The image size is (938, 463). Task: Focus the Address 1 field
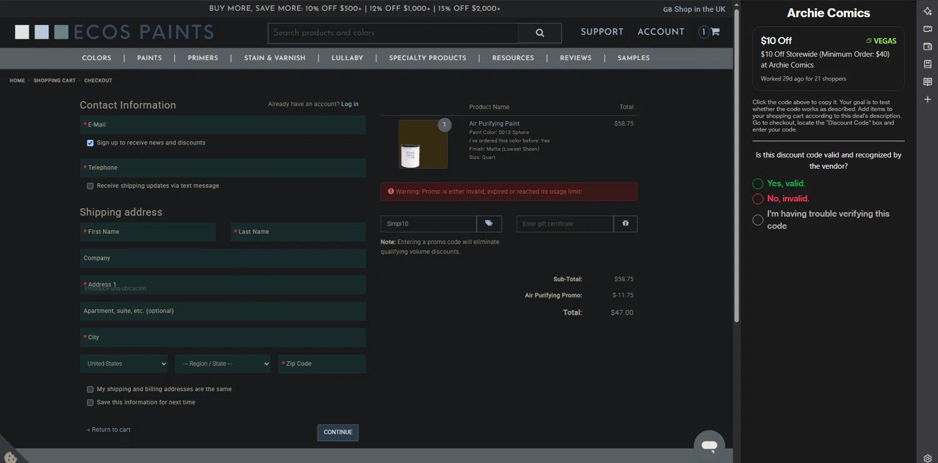223,285
